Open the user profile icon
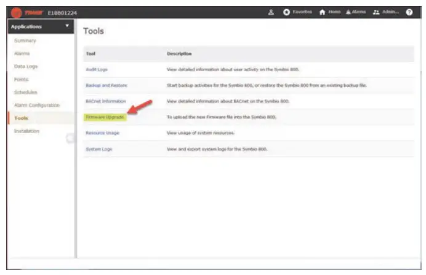This screenshot has height=275, width=426. point(271,12)
